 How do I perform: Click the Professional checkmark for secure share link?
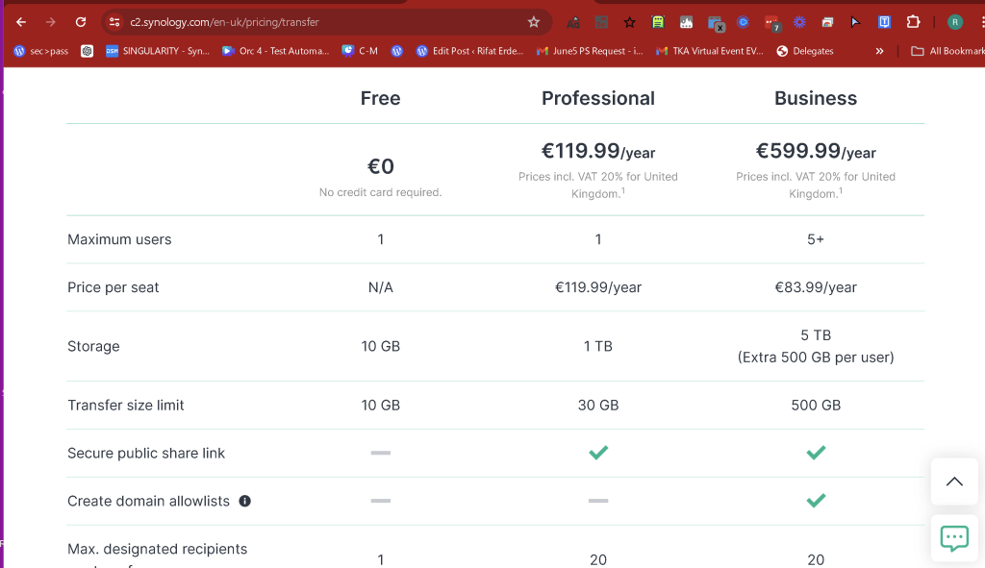598,453
